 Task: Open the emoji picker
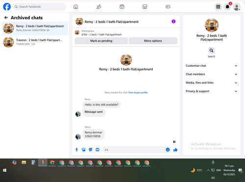tap(168, 150)
